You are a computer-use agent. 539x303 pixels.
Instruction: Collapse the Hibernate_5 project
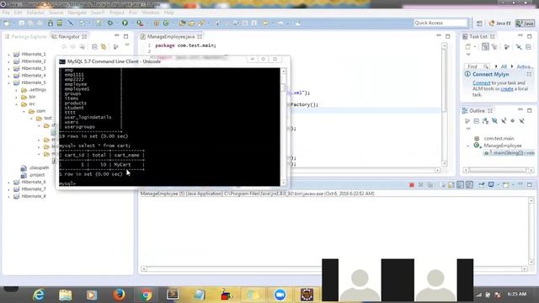tap(8, 82)
